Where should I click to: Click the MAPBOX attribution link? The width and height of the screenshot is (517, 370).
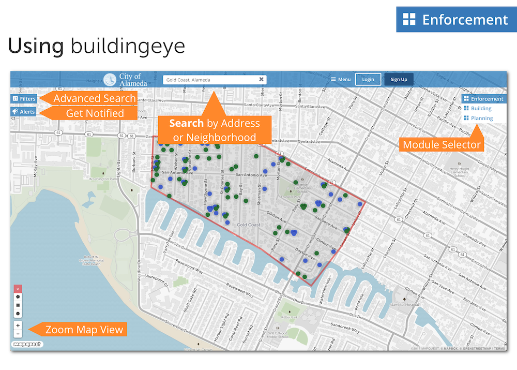click(450, 349)
